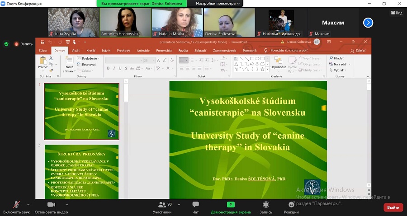The width and height of the screenshot is (407, 216).
Task: Stop camera with Остановить видео
Action: coord(51,205)
